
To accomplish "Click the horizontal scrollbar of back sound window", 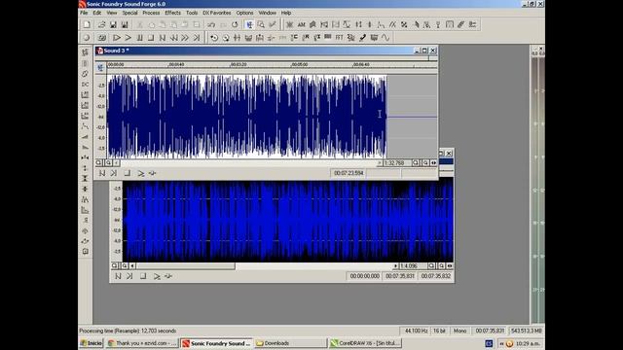I will [265, 265].
